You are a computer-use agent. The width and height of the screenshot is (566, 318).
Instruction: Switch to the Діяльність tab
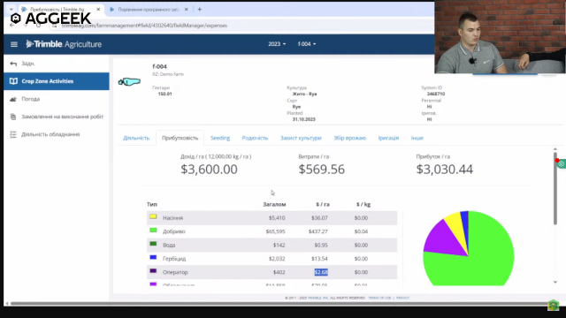(136, 138)
